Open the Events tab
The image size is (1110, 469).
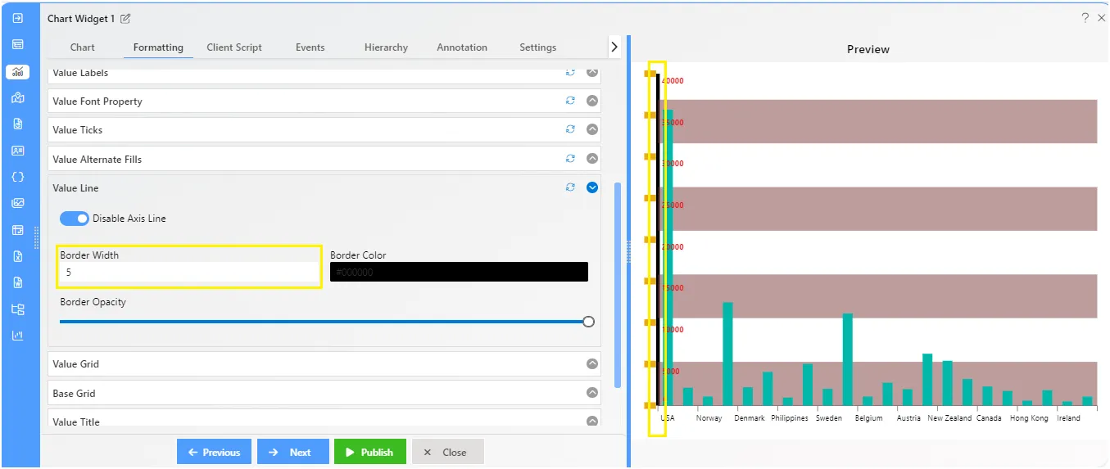pos(310,47)
